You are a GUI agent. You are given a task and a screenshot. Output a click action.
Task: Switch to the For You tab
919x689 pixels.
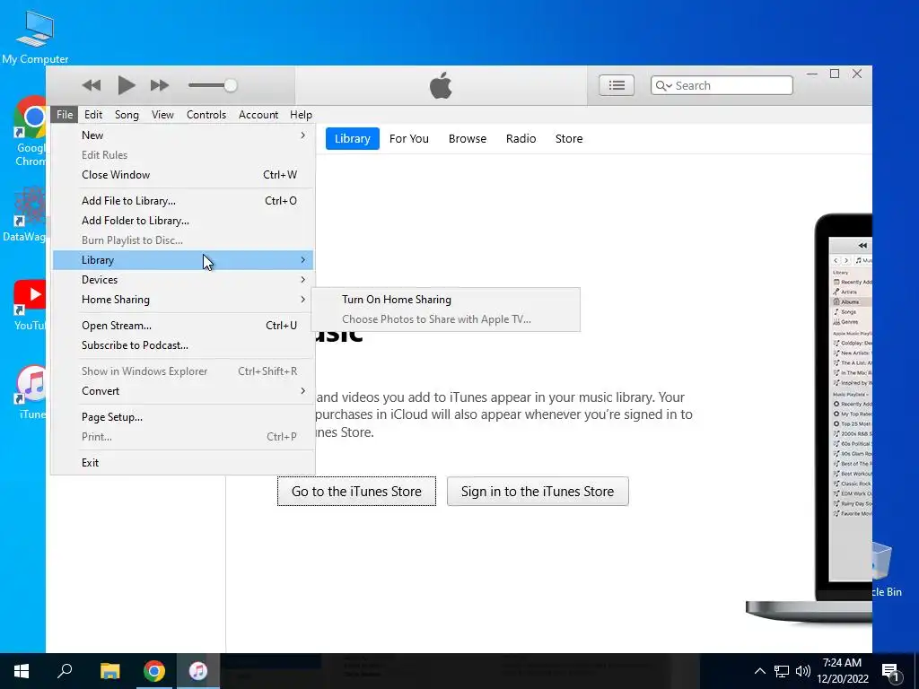pos(409,139)
